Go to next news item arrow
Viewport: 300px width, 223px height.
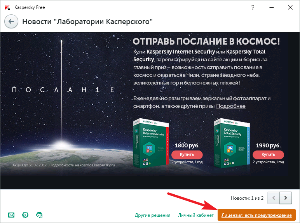(x=286, y=198)
